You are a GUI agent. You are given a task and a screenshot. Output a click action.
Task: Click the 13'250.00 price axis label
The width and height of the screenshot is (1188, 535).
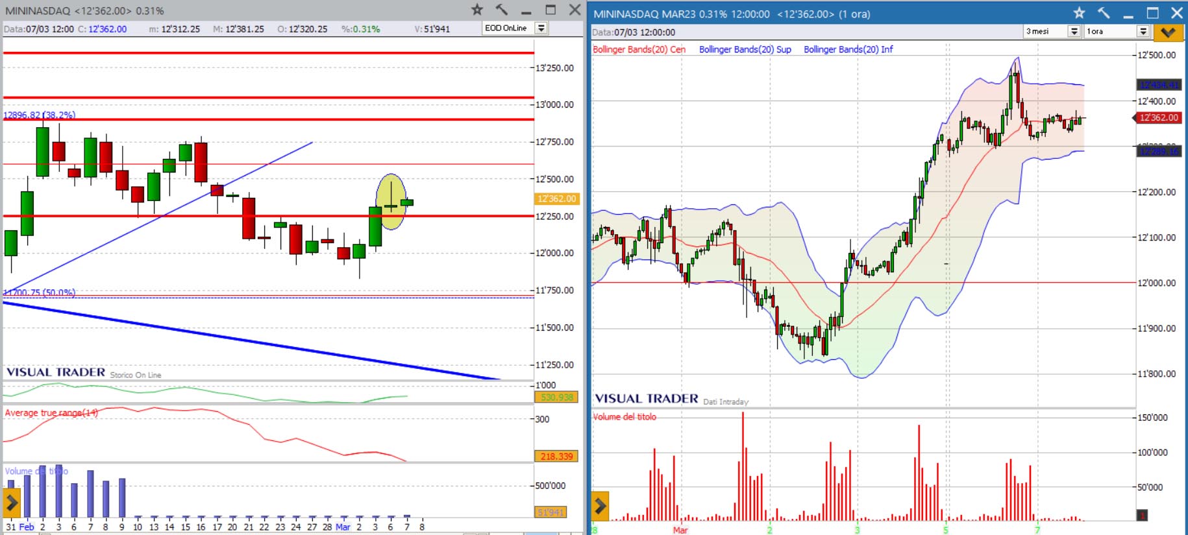[x=555, y=67]
